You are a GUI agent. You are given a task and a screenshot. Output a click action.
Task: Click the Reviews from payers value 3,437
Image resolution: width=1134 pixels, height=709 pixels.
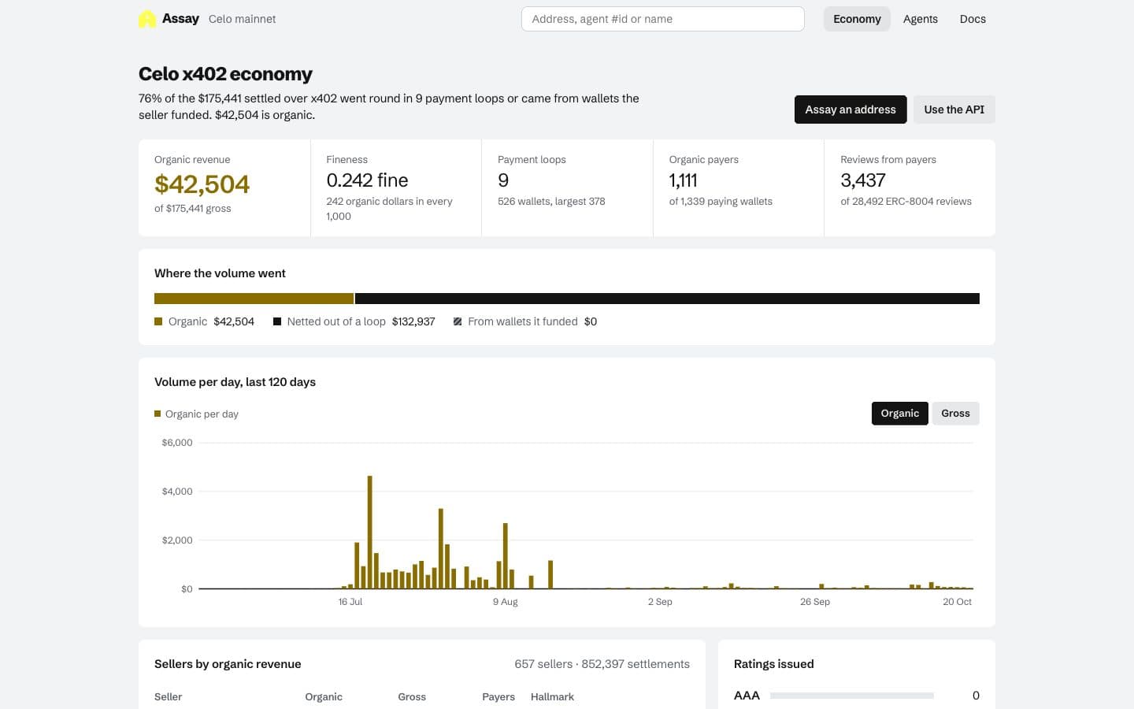(x=863, y=180)
